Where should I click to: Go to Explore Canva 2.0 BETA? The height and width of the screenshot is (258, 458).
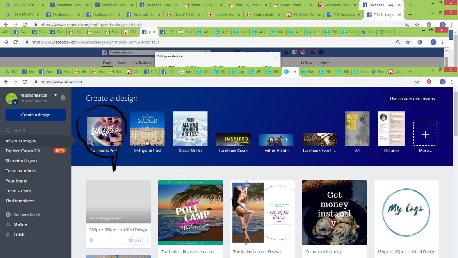point(23,151)
